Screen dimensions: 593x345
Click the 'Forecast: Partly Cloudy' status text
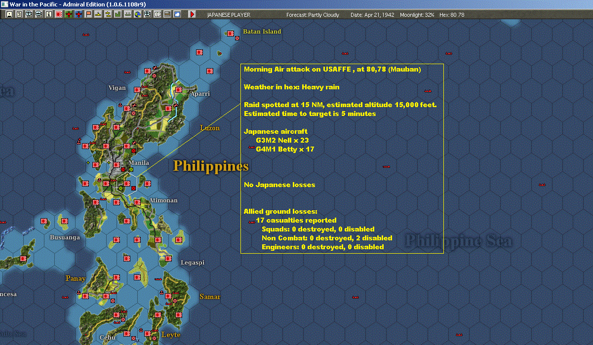(313, 15)
